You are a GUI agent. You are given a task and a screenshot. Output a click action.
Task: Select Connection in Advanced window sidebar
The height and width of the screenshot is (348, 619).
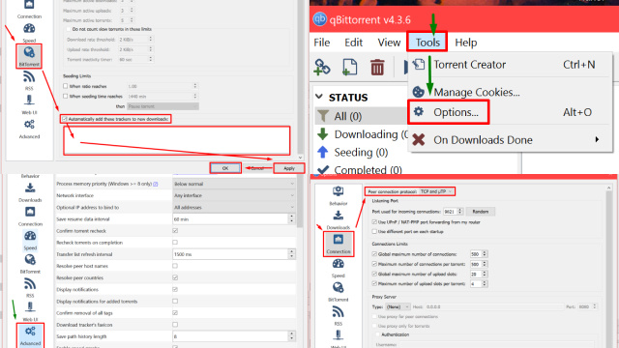coord(30,213)
